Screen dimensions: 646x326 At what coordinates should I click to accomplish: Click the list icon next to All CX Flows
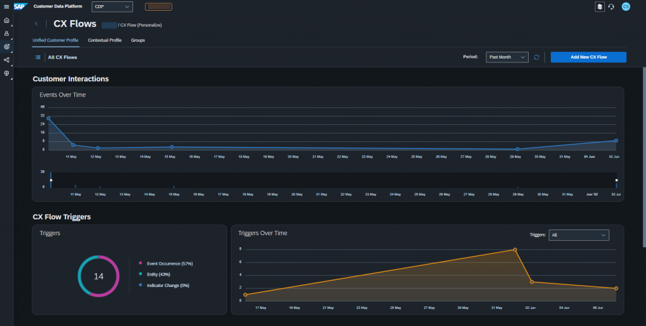pos(38,57)
